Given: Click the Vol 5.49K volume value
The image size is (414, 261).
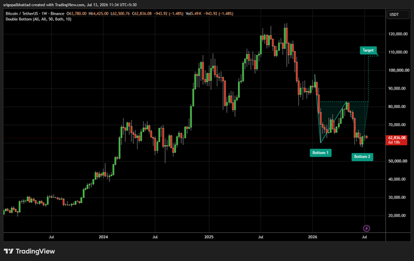Looking at the screenshot, I should [194, 13].
